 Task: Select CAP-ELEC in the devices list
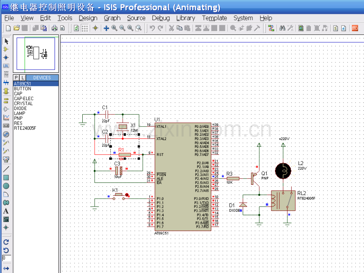click(36, 99)
